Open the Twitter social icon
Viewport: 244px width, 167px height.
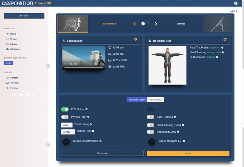pos(33,95)
